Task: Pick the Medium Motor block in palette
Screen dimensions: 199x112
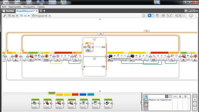Action: (x=35, y=104)
